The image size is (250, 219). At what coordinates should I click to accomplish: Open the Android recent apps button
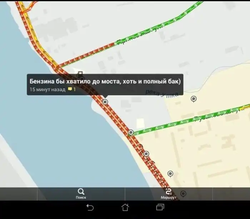[160, 207]
